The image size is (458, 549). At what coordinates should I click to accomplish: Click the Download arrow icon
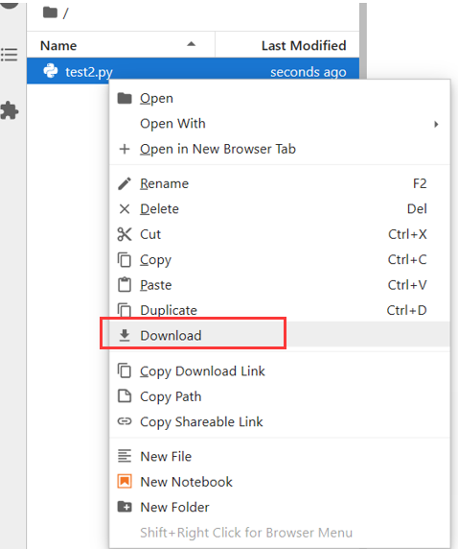click(x=125, y=335)
